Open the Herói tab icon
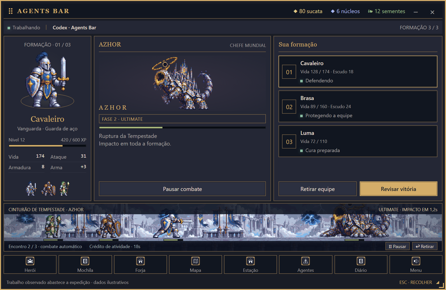This screenshot has height=290, width=446. (x=30, y=261)
